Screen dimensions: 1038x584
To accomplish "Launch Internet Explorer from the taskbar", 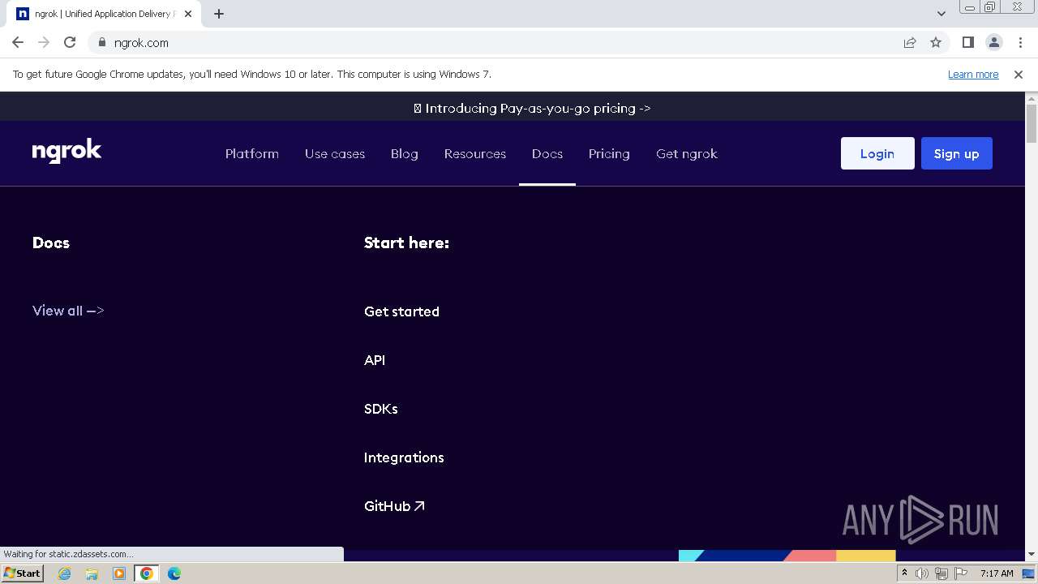I will pos(65,573).
